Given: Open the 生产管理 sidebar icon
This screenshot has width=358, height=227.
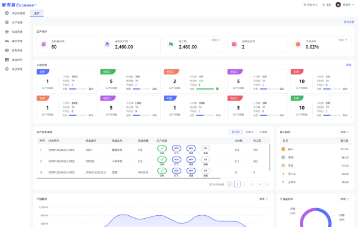Looking at the screenshot, I should (7, 22).
